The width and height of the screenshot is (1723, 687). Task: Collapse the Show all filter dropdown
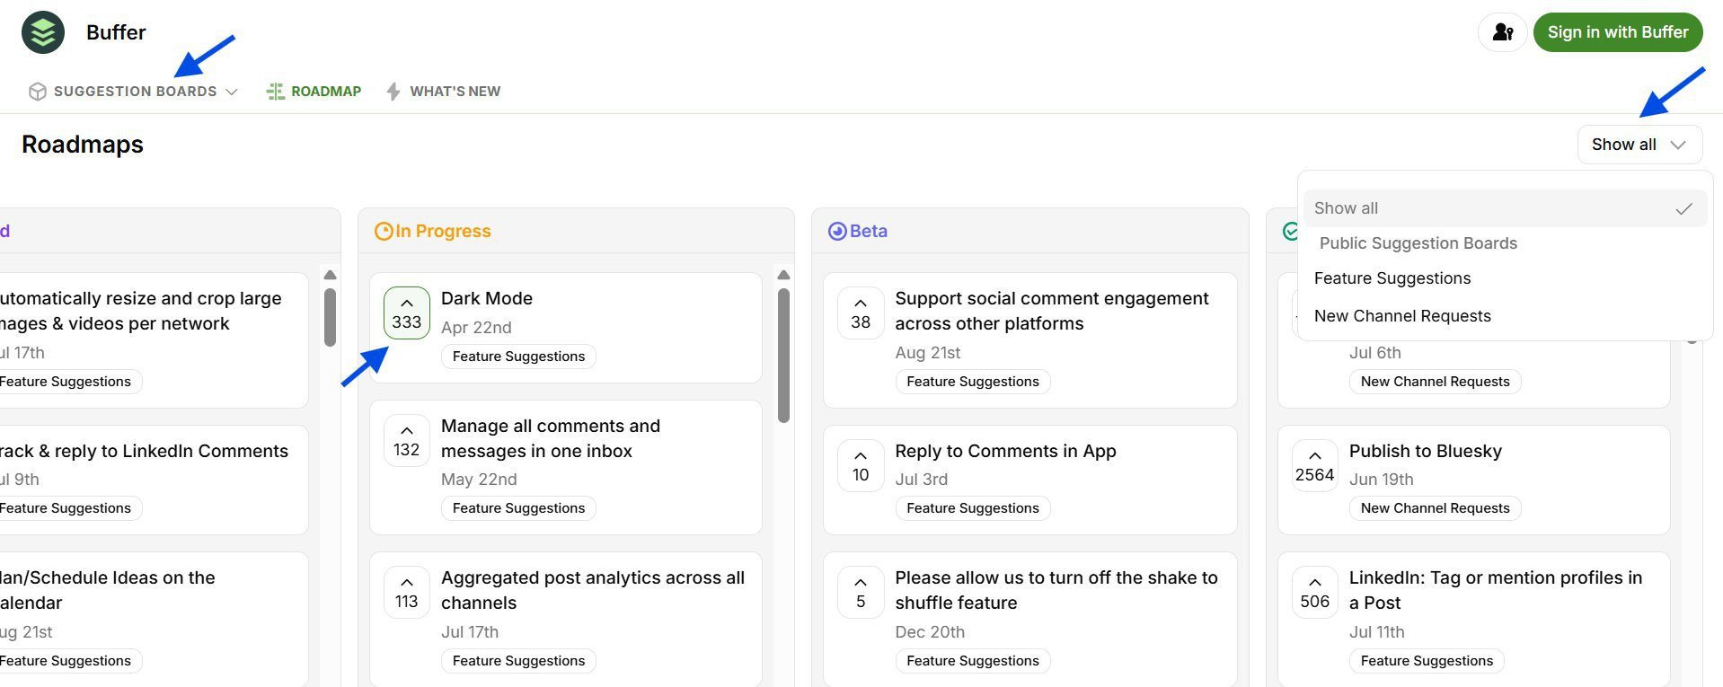[x=1639, y=145]
